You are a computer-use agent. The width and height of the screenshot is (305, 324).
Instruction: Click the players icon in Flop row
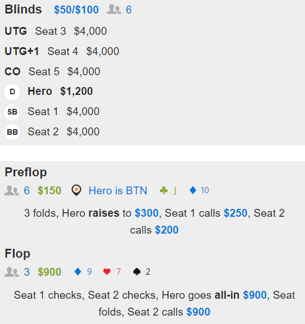(x=12, y=272)
